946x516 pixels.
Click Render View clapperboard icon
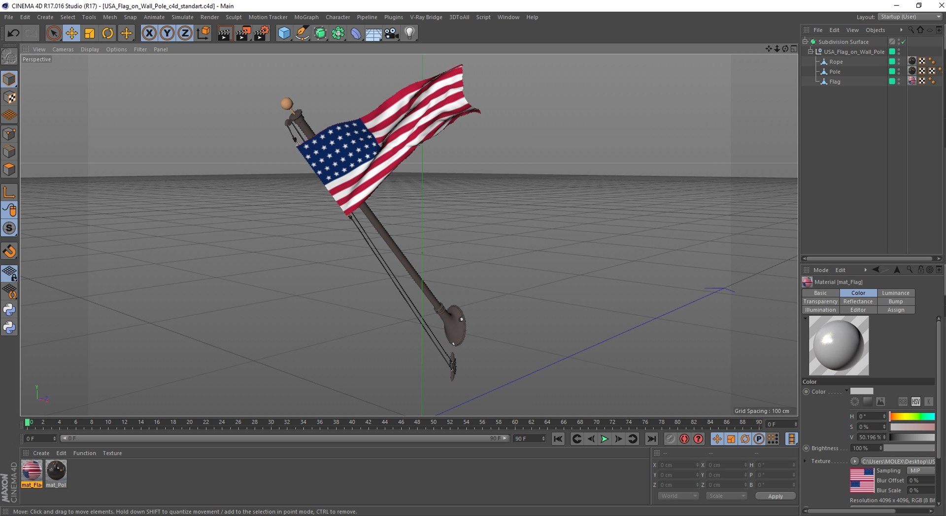(225, 33)
